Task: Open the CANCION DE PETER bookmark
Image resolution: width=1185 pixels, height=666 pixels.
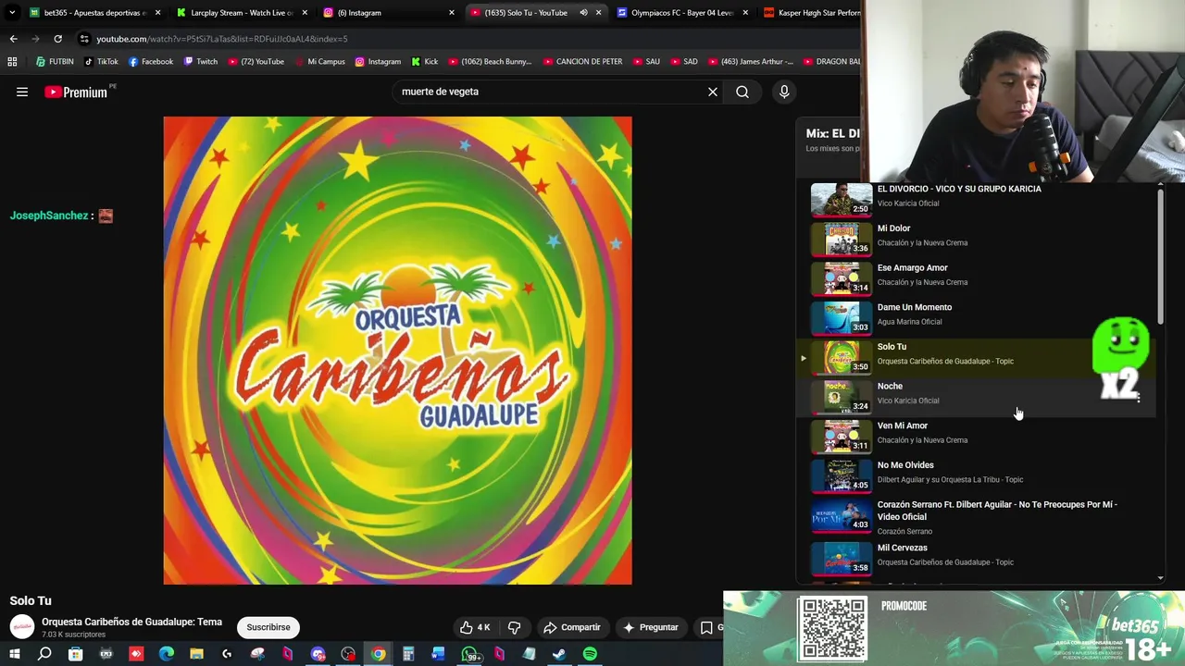Action: (582, 62)
